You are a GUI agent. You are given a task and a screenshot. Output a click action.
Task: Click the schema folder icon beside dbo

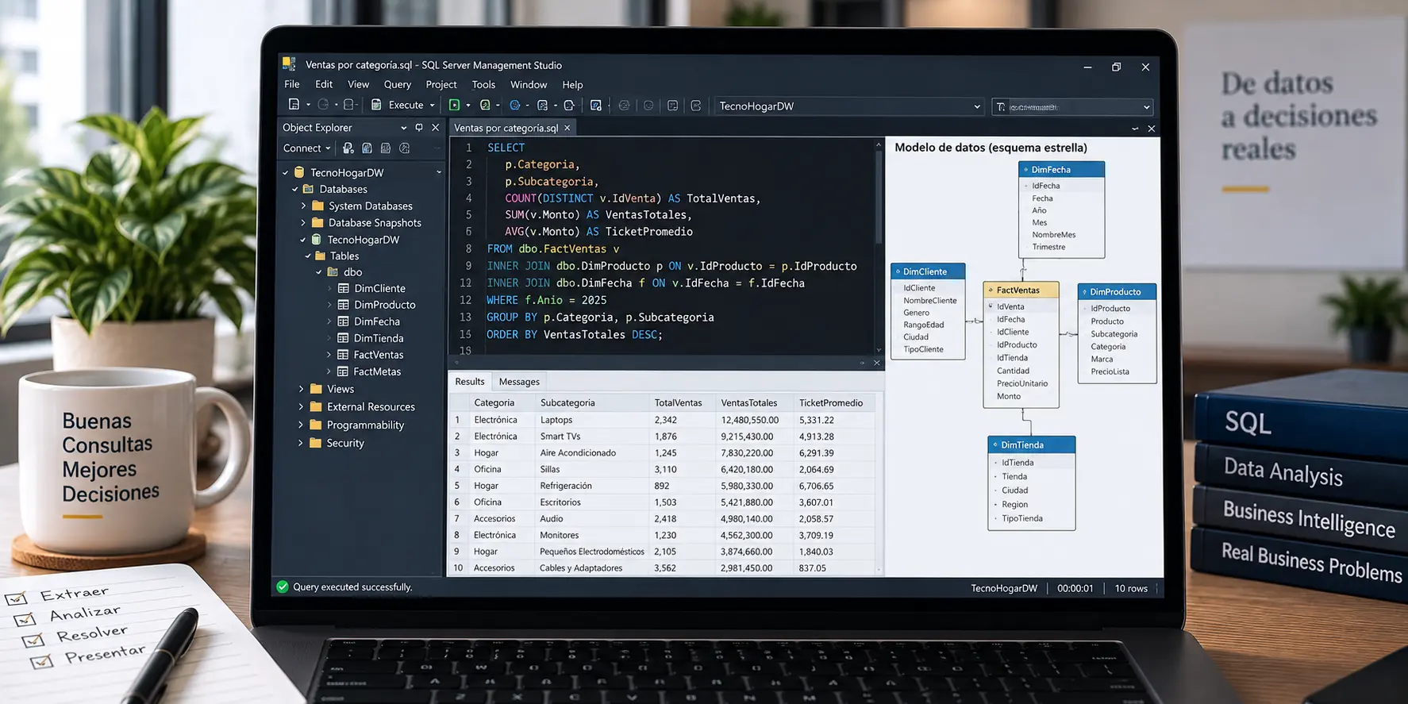click(333, 271)
